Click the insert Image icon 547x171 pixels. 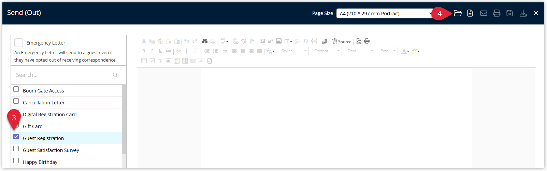(262, 41)
